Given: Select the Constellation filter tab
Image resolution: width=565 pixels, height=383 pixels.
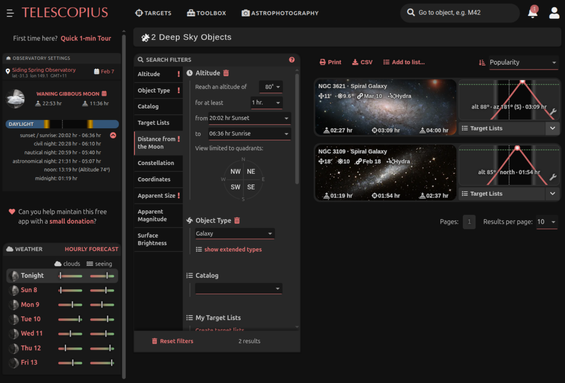Looking at the screenshot, I should pos(156,163).
